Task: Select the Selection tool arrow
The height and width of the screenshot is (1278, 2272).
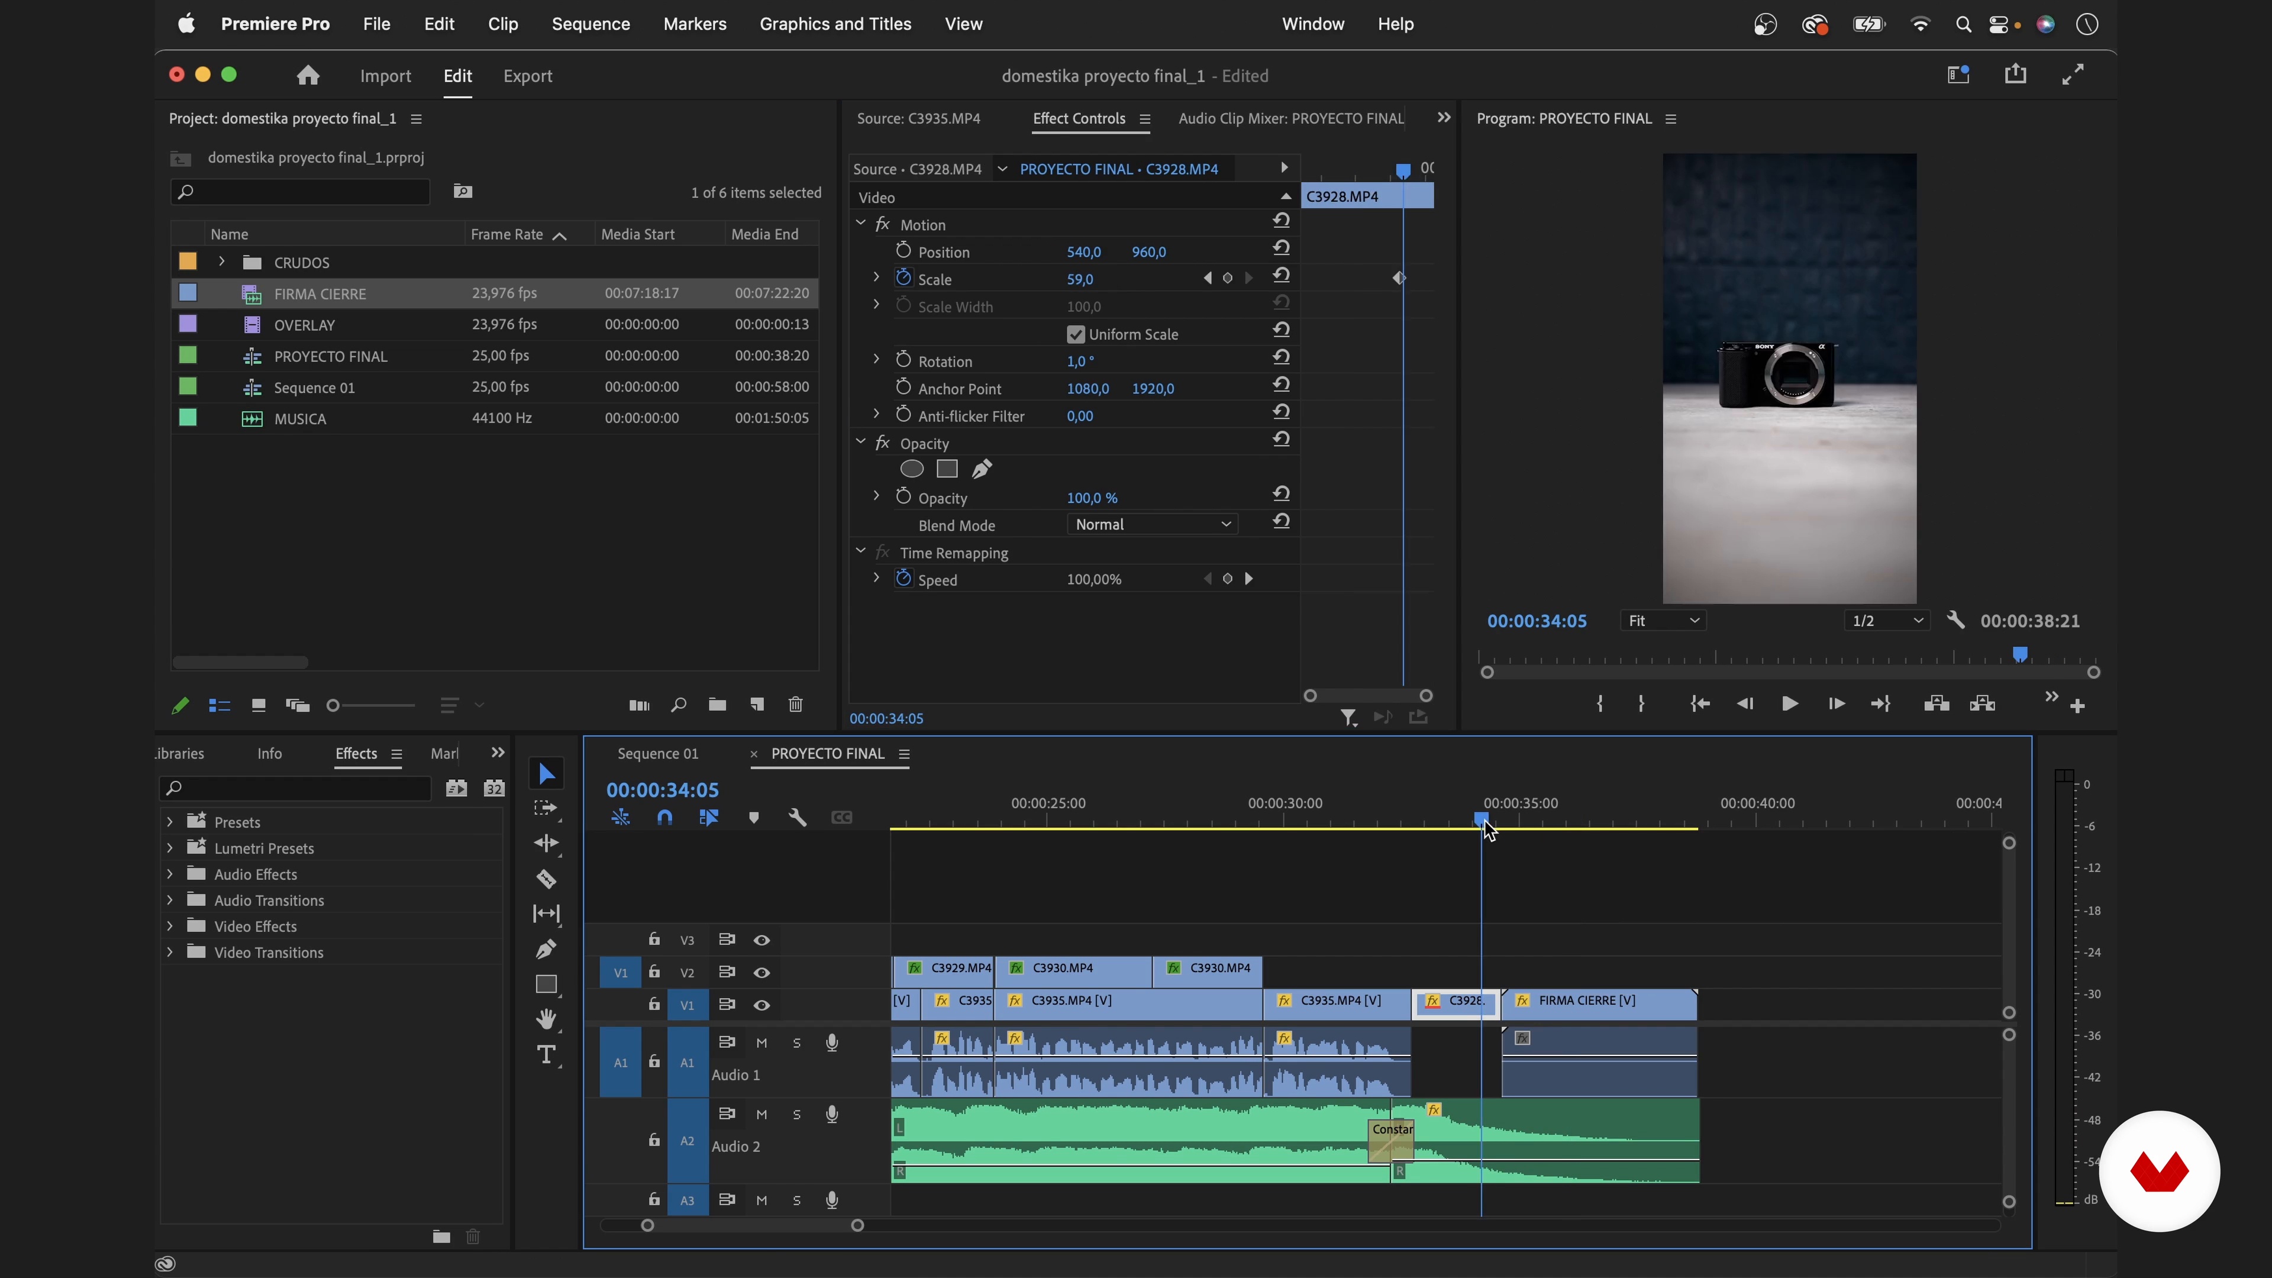Action: coord(547,773)
